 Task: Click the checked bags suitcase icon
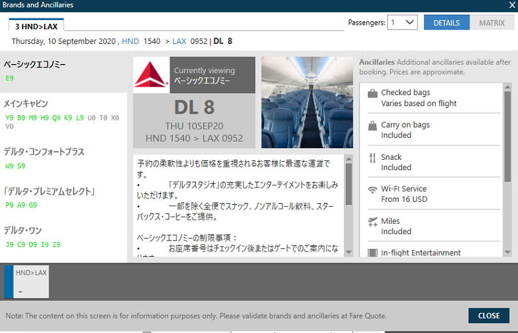tap(372, 94)
